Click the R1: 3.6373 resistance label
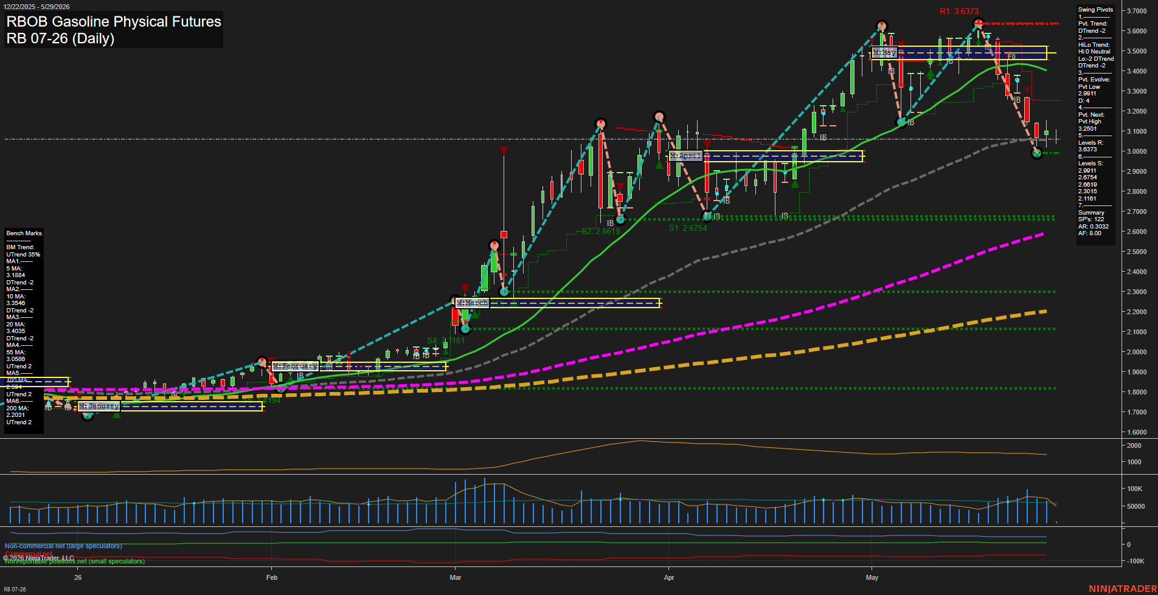 click(x=959, y=12)
